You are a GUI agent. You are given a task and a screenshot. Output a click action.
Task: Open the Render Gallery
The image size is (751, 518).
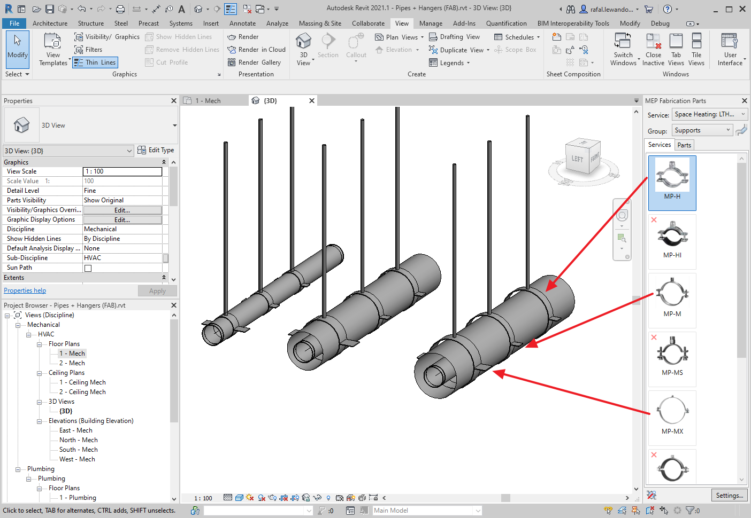coord(254,62)
